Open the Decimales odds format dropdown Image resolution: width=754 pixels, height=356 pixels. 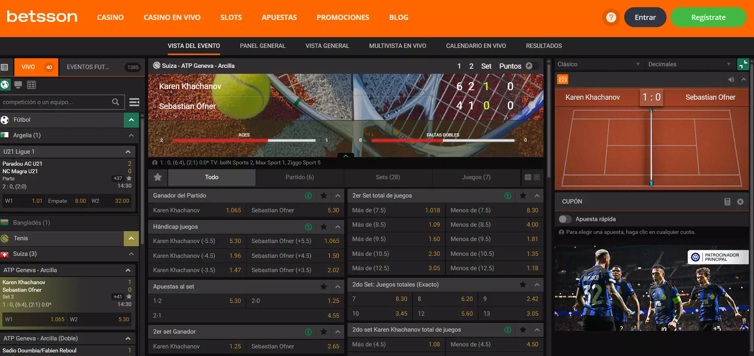click(x=690, y=64)
